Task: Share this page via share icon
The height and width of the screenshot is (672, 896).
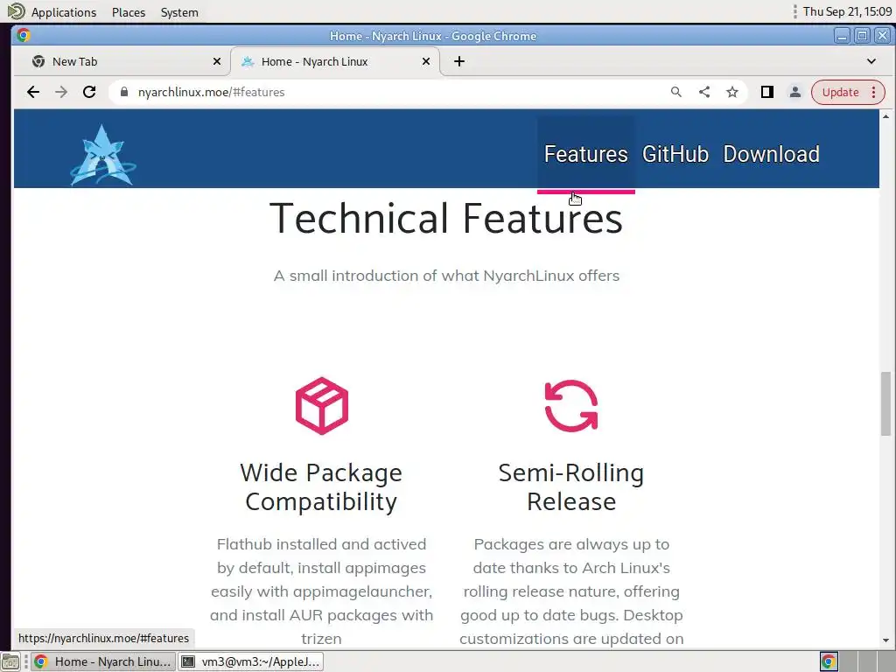Action: [x=704, y=92]
